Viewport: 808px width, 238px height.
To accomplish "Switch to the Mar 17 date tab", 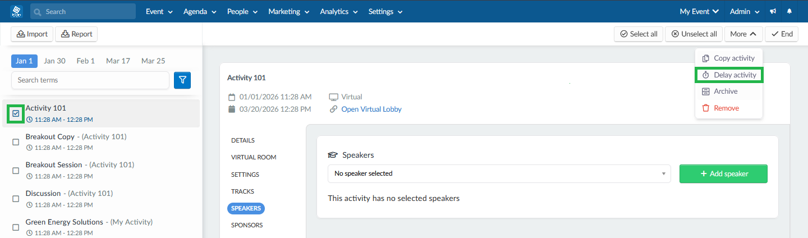I will point(118,61).
